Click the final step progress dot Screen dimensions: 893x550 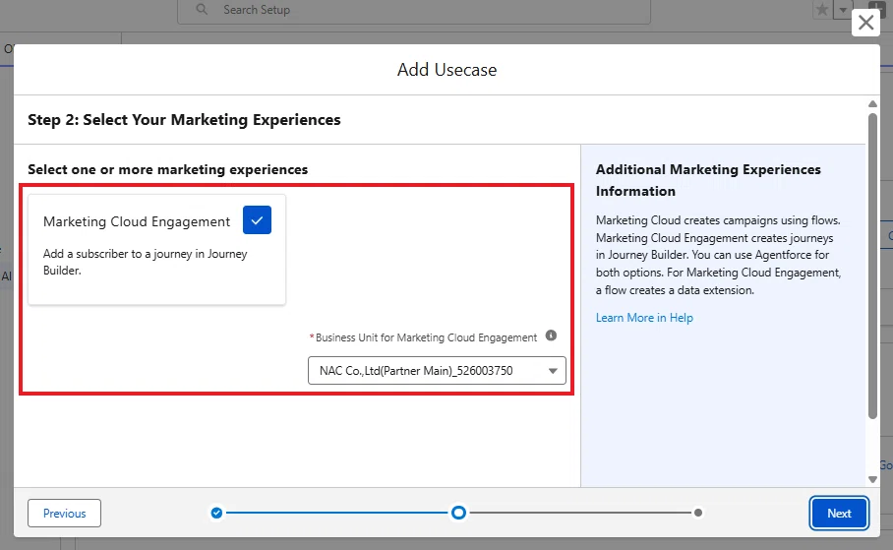point(697,513)
